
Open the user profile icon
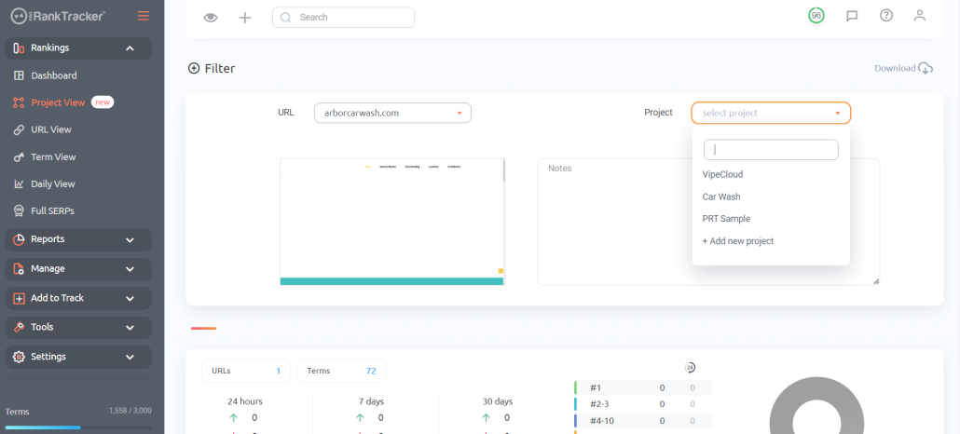click(x=920, y=16)
